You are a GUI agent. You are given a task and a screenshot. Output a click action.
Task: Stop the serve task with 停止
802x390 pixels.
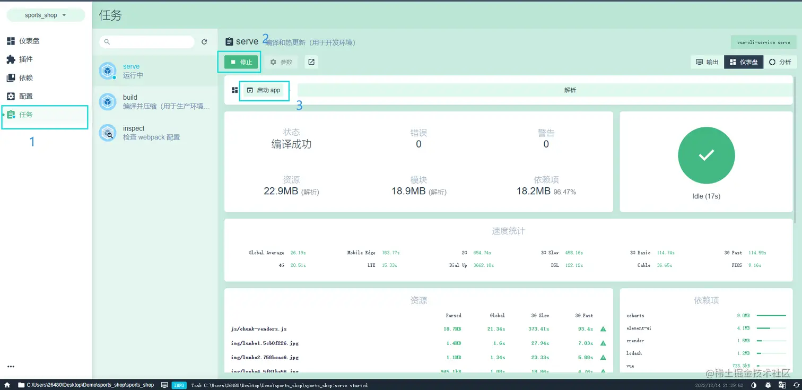(241, 62)
